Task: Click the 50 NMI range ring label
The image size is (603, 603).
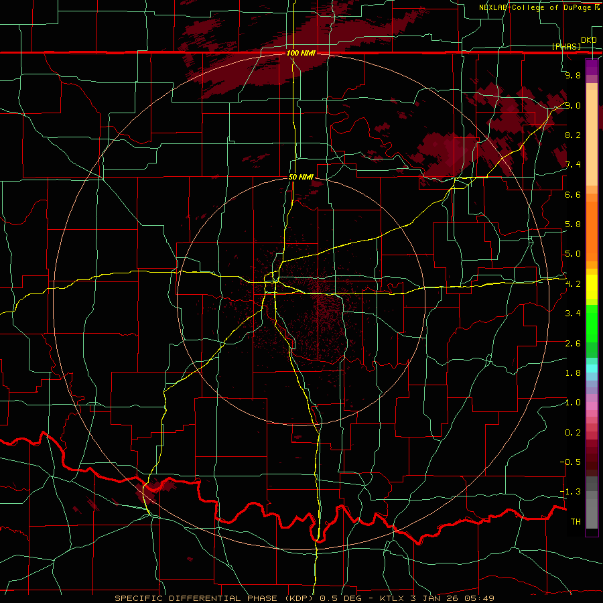Action: click(301, 177)
